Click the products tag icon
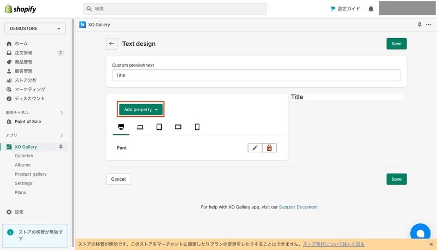Viewport: 437px width, 250px height. pos(9,62)
